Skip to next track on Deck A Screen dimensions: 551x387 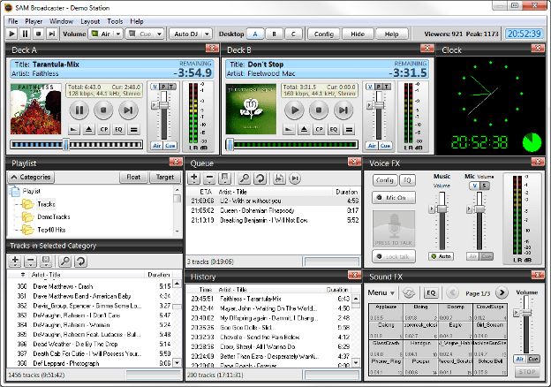pos(128,110)
